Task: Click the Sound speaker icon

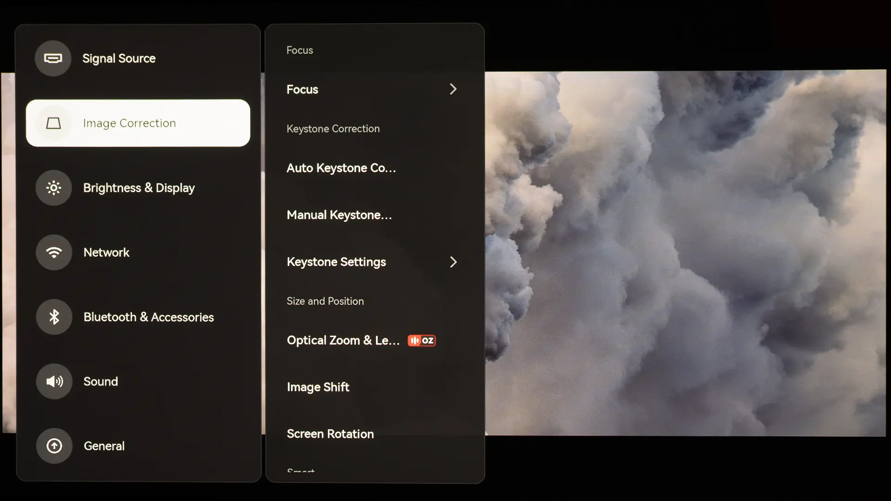Action: pos(54,381)
